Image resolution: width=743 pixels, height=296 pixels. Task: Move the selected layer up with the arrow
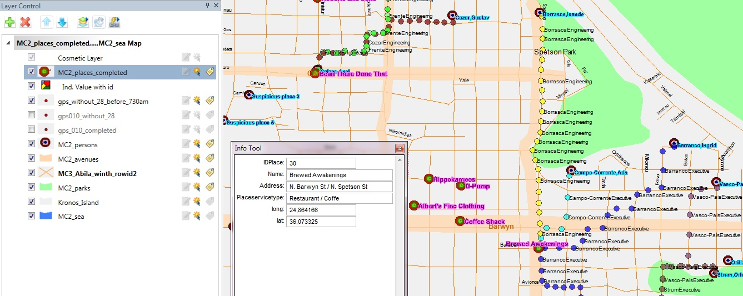(47, 22)
